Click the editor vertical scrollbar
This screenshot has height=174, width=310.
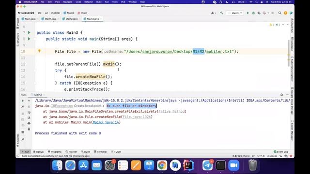pyautogui.click(x=289, y=53)
